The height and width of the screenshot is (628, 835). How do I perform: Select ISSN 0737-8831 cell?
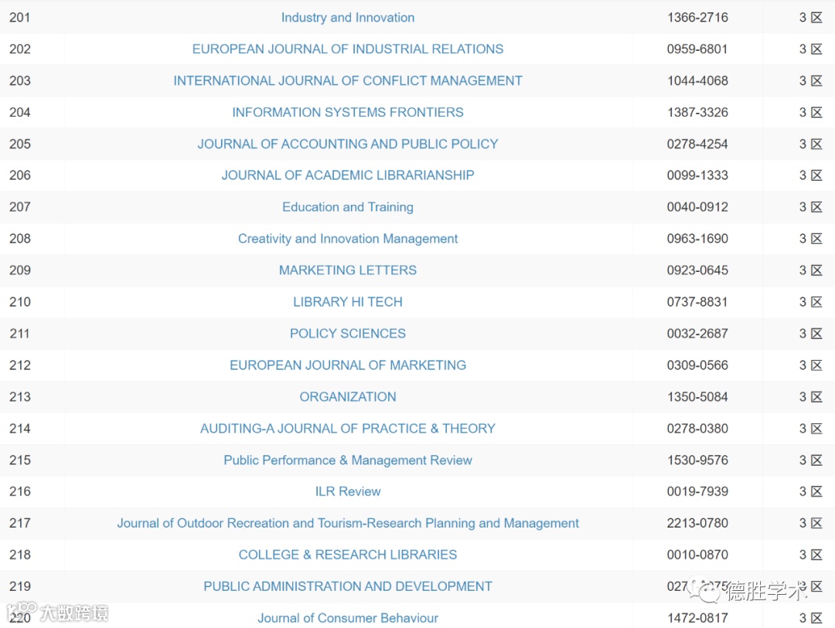[697, 302]
